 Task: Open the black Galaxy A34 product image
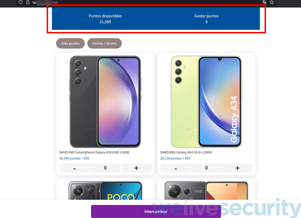pos(105,102)
